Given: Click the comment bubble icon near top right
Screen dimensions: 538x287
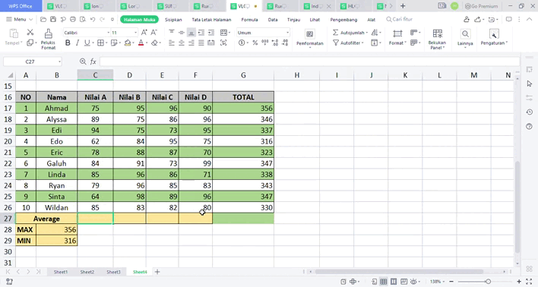Looking at the screenshot, I should click(x=509, y=20).
